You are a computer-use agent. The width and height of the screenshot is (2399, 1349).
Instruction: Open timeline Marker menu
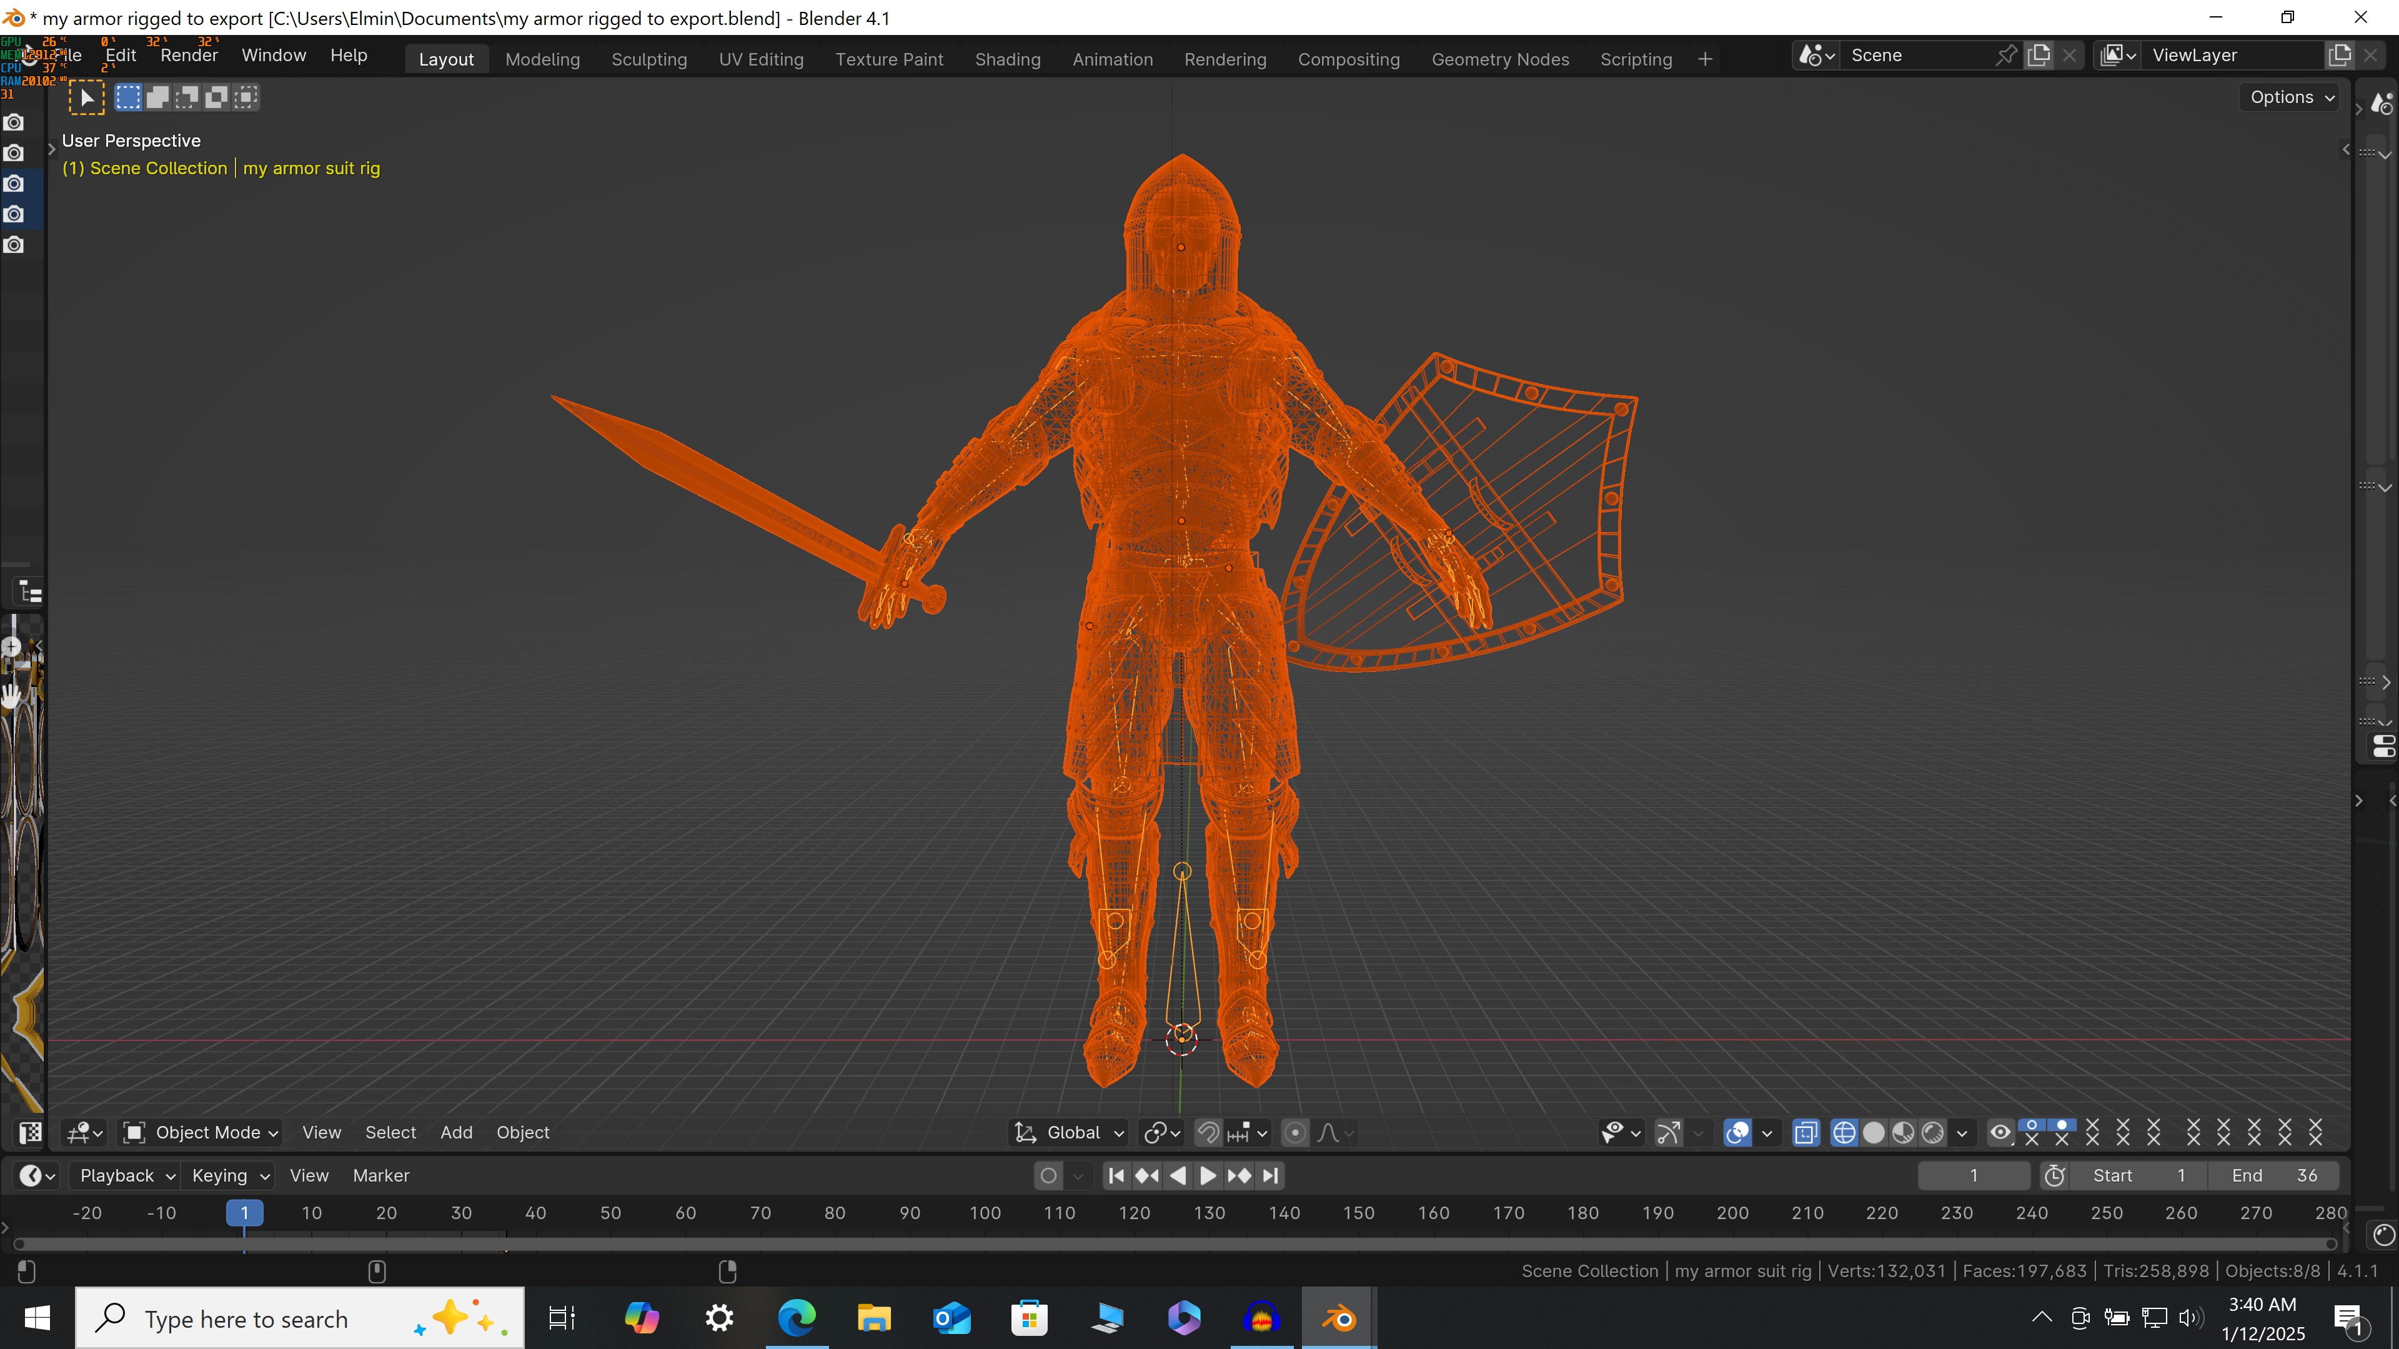[381, 1176]
